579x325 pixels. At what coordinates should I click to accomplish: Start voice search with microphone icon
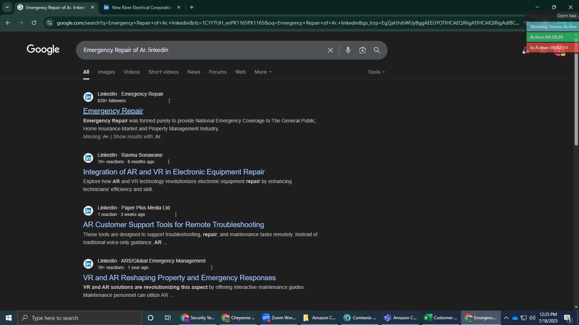(x=348, y=50)
